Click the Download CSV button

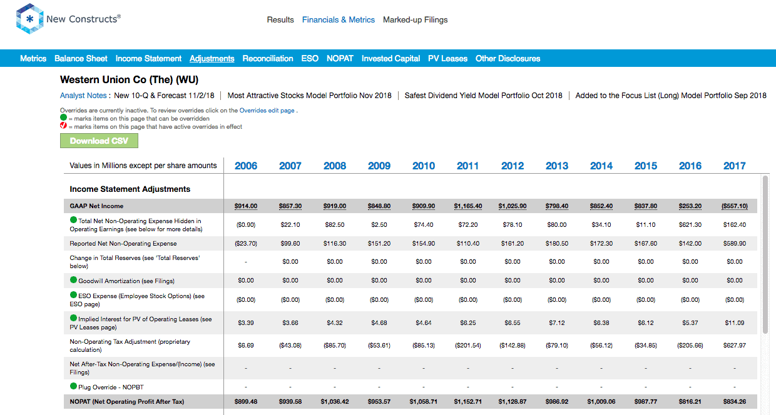pos(99,141)
